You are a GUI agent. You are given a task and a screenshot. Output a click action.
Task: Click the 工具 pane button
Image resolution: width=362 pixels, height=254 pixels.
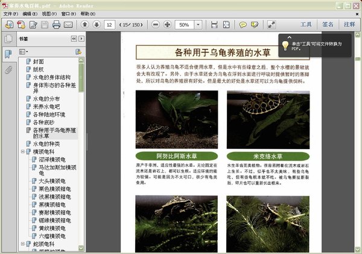point(306,25)
